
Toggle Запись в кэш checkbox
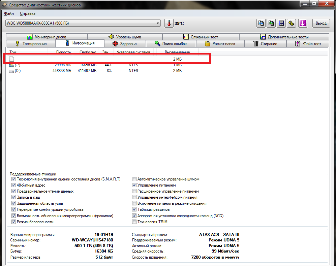(13, 197)
